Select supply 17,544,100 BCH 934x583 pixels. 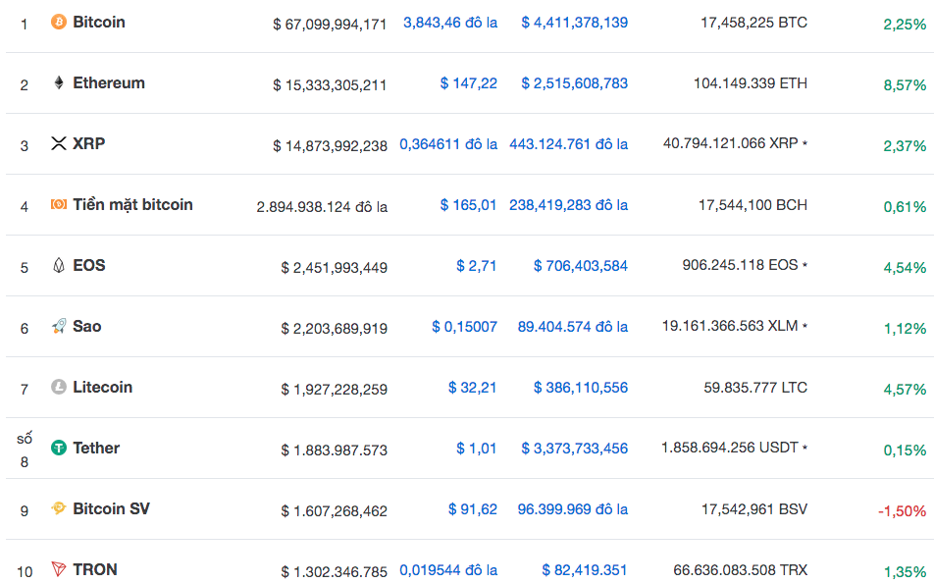[752, 205]
